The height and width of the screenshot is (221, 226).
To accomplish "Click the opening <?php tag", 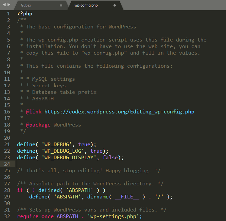I will pos(25,14).
